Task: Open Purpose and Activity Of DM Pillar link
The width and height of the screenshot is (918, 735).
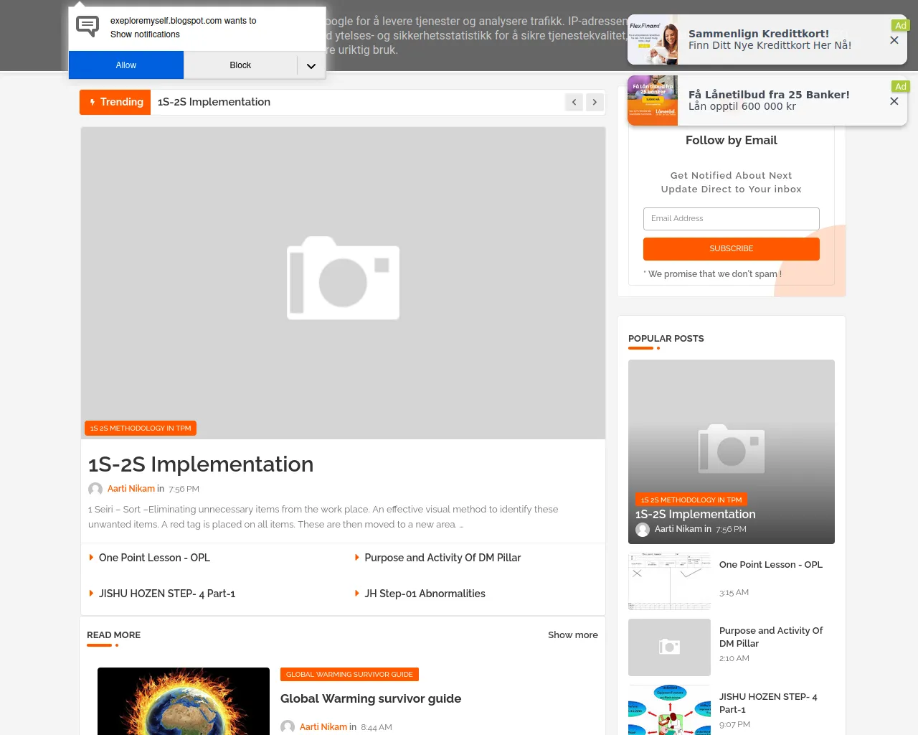Action: pyautogui.click(x=443, y=558)
